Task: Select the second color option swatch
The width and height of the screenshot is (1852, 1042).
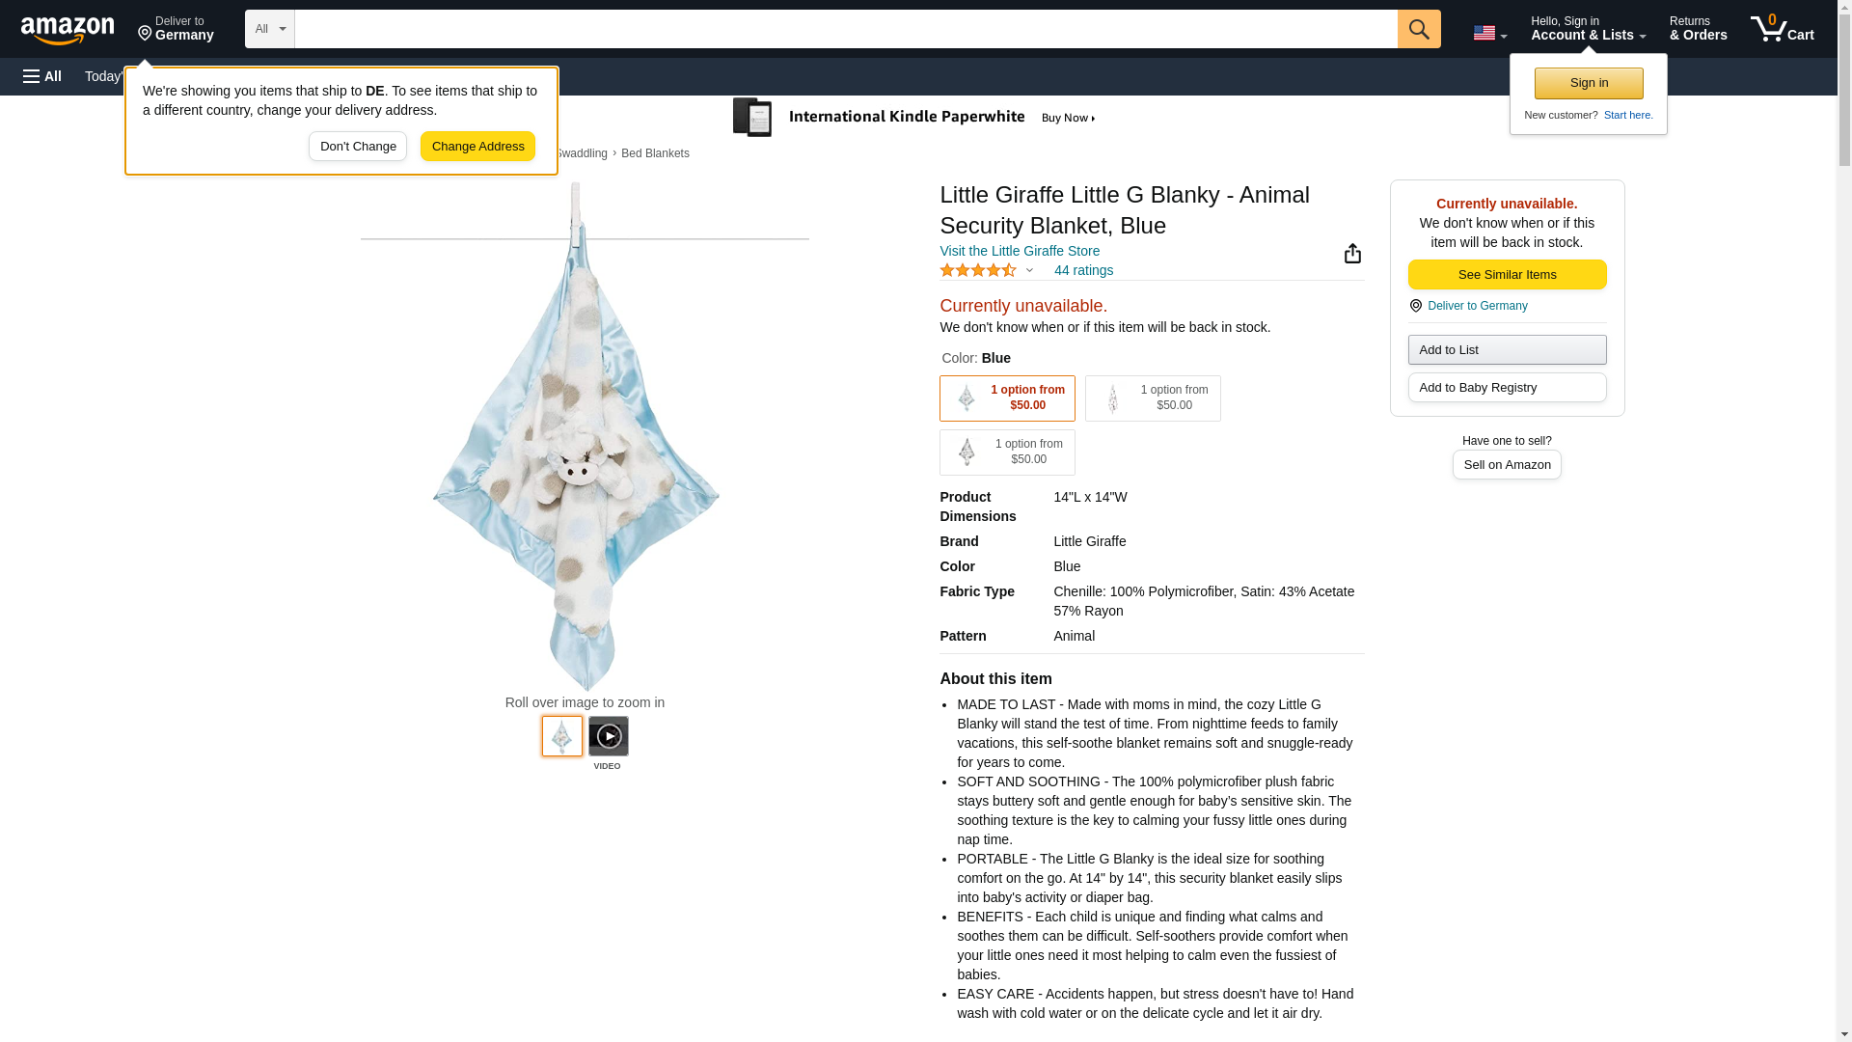Action: 1153,398
